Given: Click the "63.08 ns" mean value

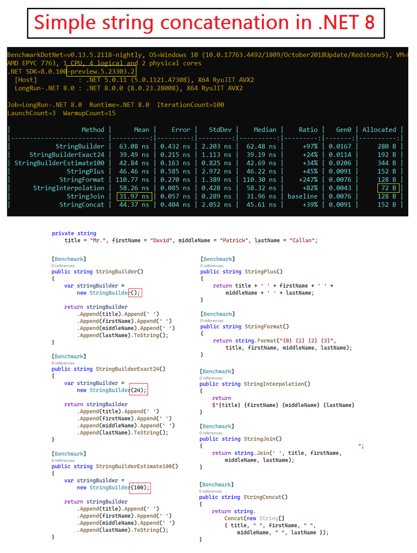Looking at the screenshot, I should tap(134, 146).
